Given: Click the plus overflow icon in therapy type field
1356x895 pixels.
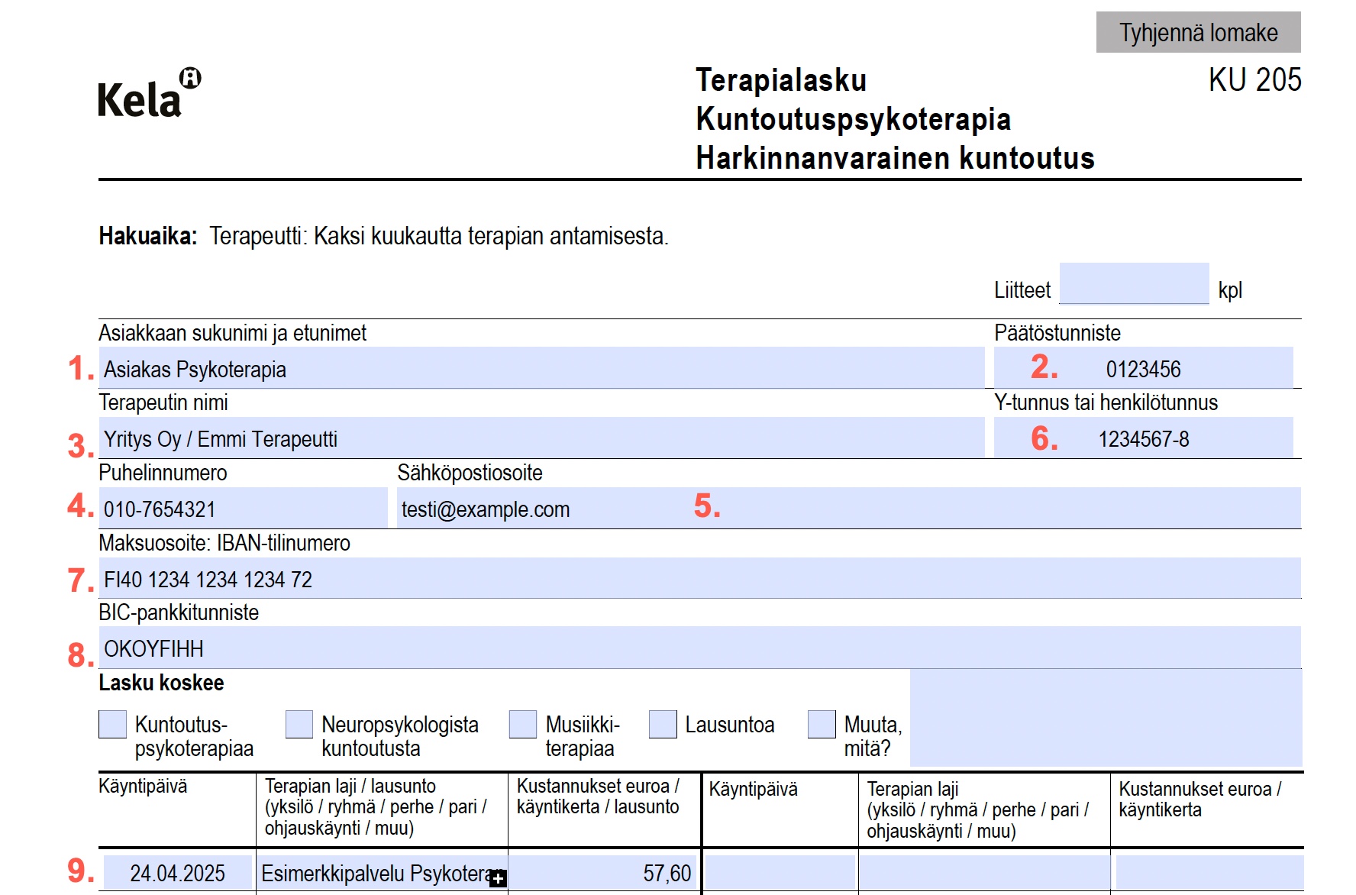Looking at the screenshot, I should (x=498, y=878).
